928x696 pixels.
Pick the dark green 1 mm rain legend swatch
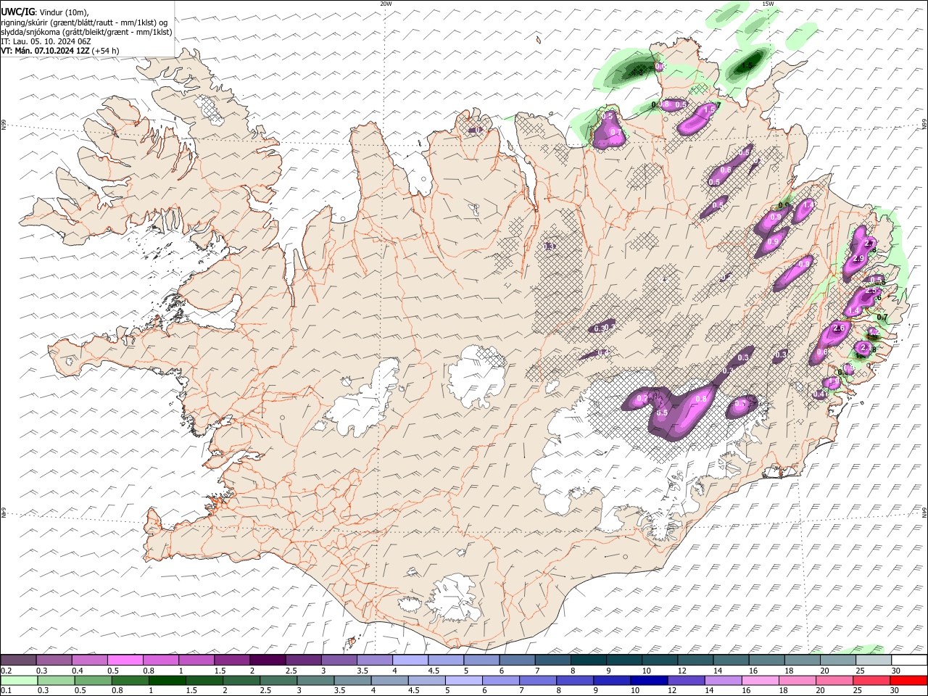coord(167,681)
